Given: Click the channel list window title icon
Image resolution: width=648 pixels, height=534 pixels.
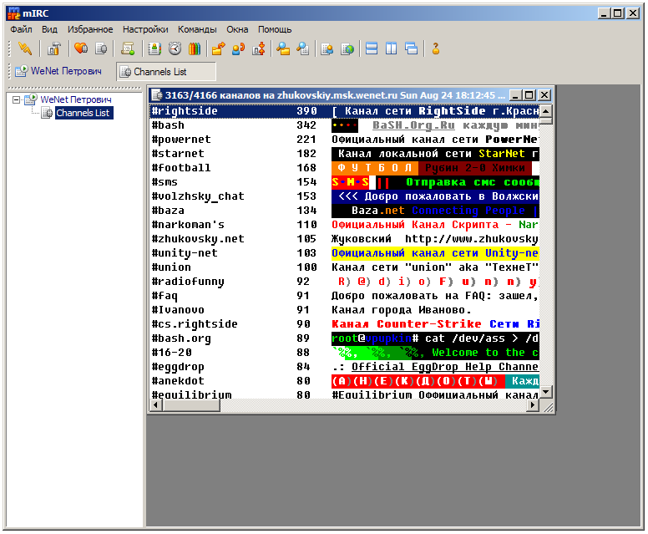Looking at the screenshot, I should point(157,95).
